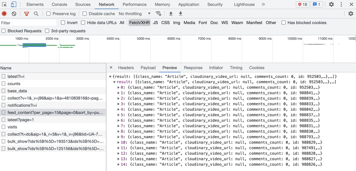This screenshot has height=171, width=356.
Task: Switch to the Console tab
Action: 59,4
